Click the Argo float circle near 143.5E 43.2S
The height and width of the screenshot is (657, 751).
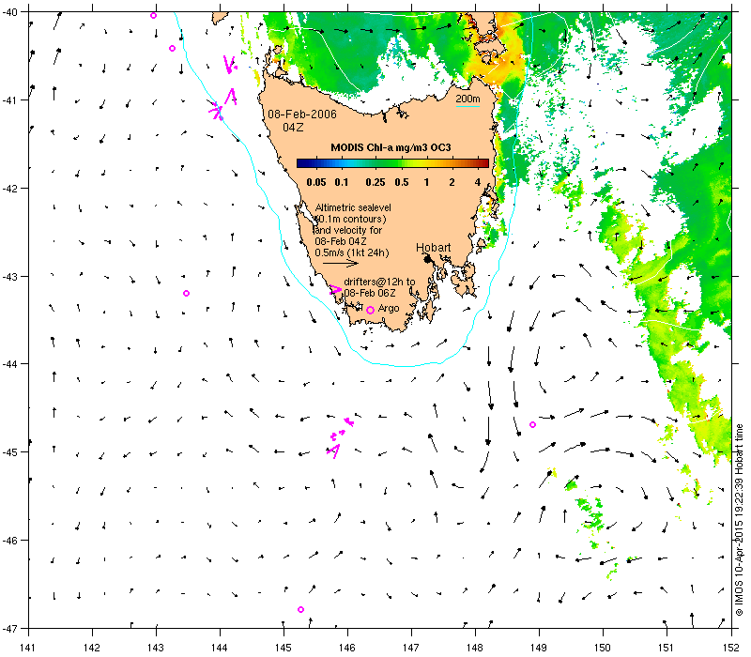[x=186, y=294]
